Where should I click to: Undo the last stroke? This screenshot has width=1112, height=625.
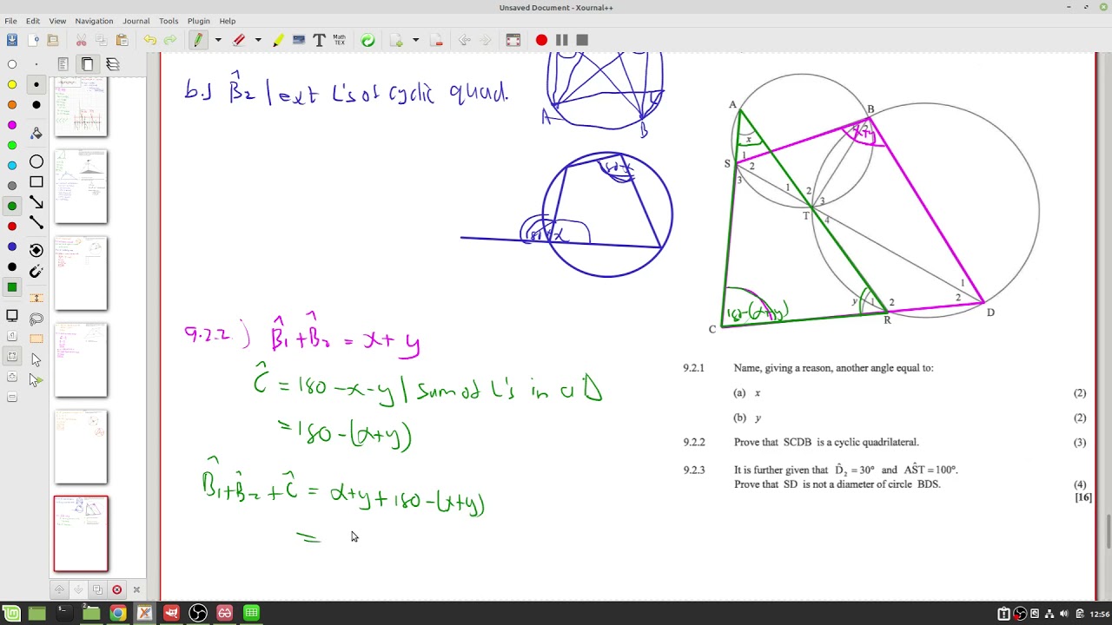tap(150, 40)
